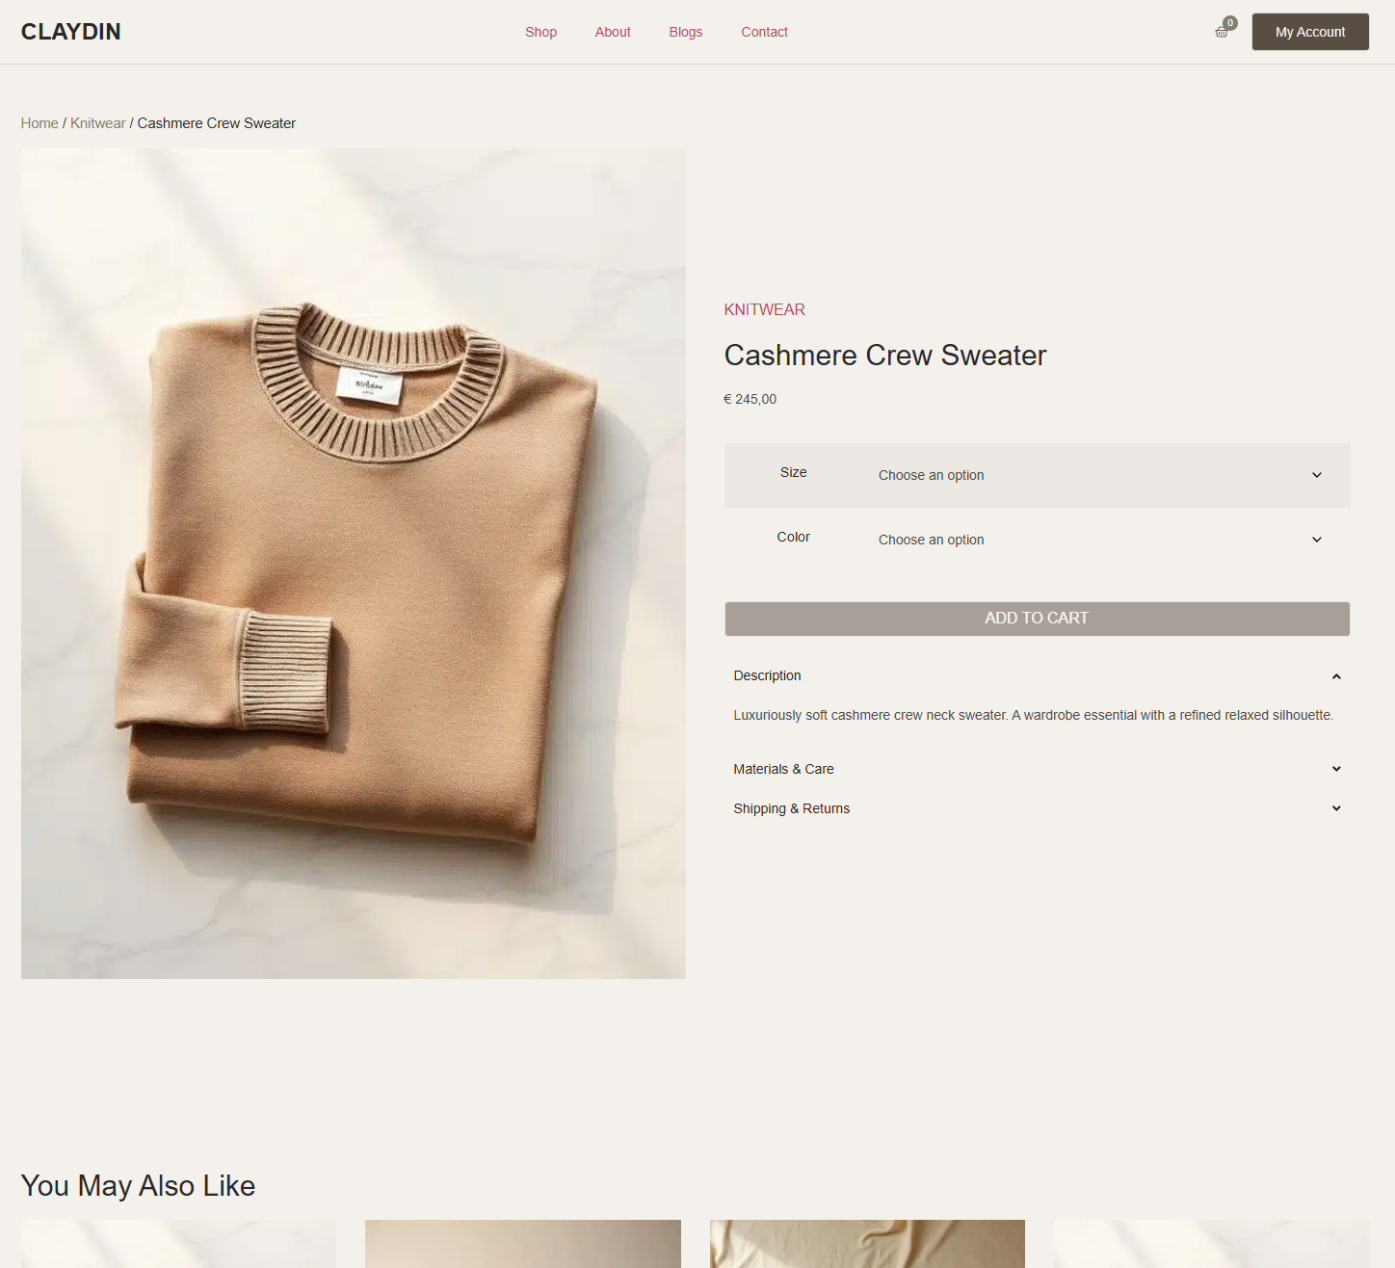
Task: Click the main sweater product image
Action: [354, 564]
